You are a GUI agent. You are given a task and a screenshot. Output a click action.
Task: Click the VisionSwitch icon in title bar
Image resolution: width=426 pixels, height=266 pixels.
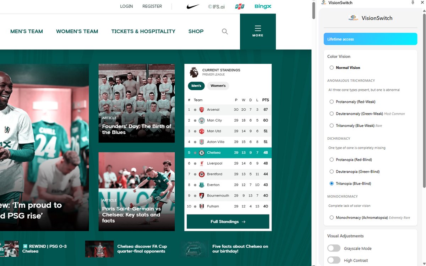coord(324,2)
